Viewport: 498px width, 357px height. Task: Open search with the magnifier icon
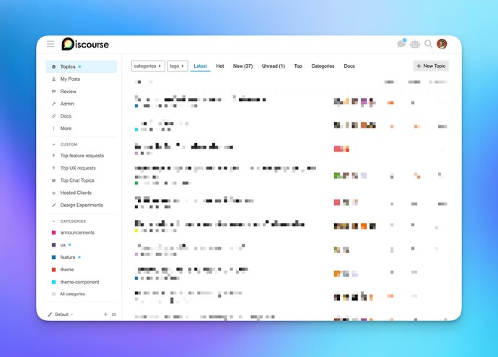428,44
